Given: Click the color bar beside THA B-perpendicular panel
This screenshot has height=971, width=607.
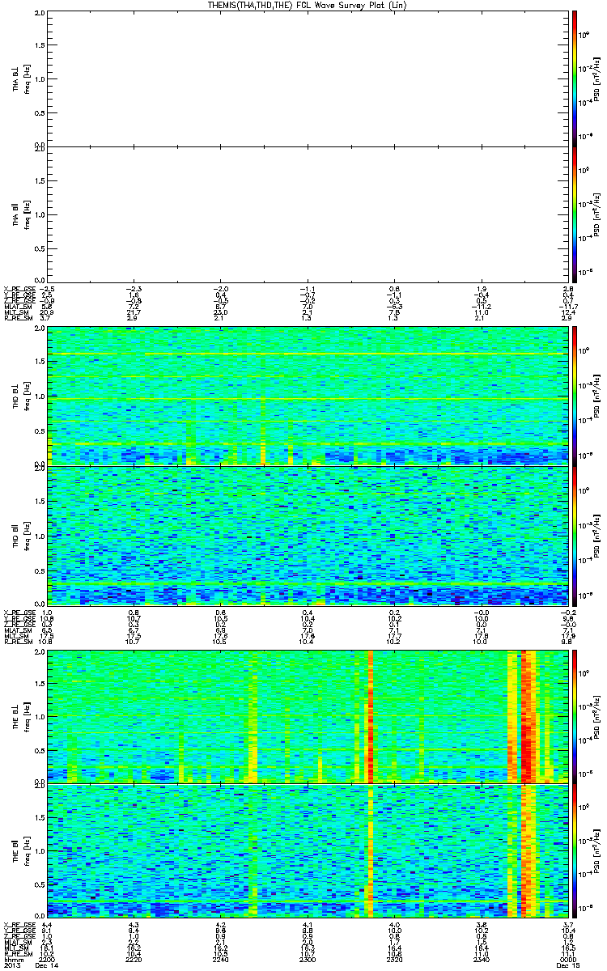Looking at the screenshot, I should [x=575, y=78].
